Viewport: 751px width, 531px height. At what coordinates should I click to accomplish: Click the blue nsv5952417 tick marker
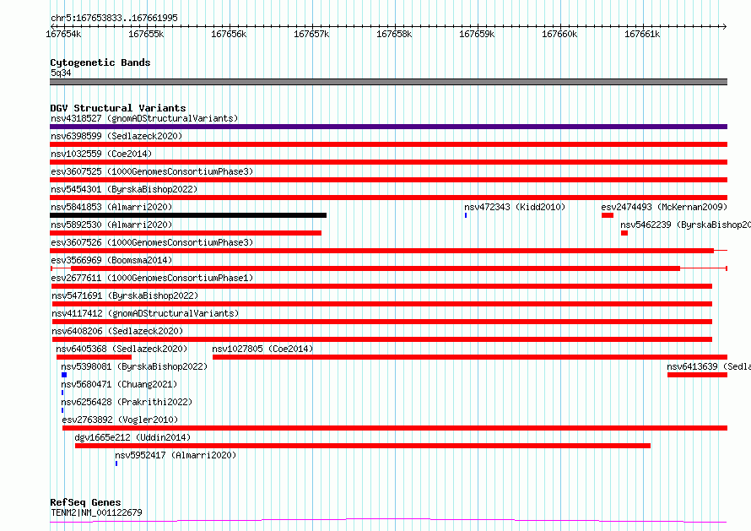[x=116, y=463]
